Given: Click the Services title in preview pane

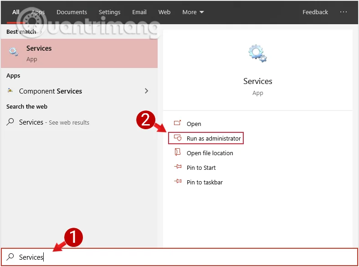Looking at the screenshot, I should (257, 81).
